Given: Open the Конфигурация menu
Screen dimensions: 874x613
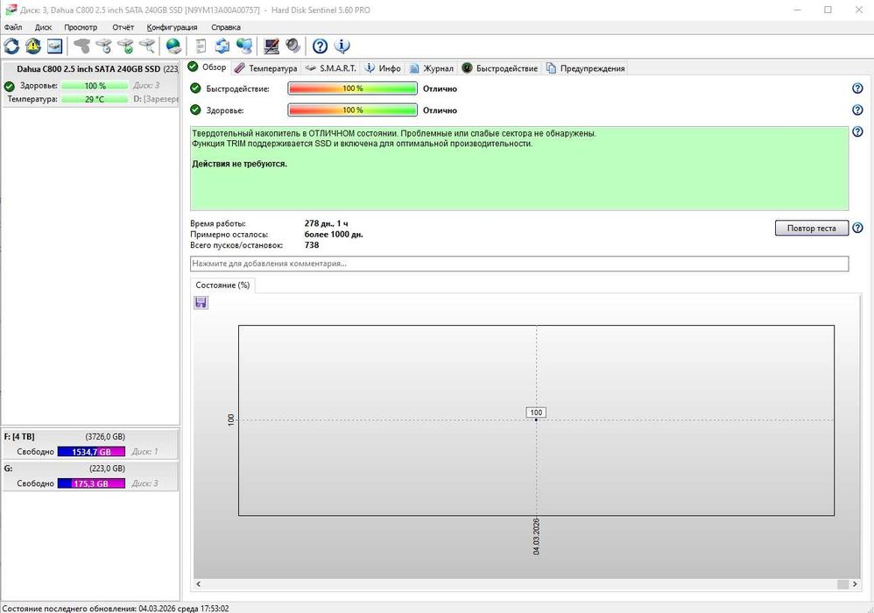Looking at the screenshot, I should pos(172,27).
